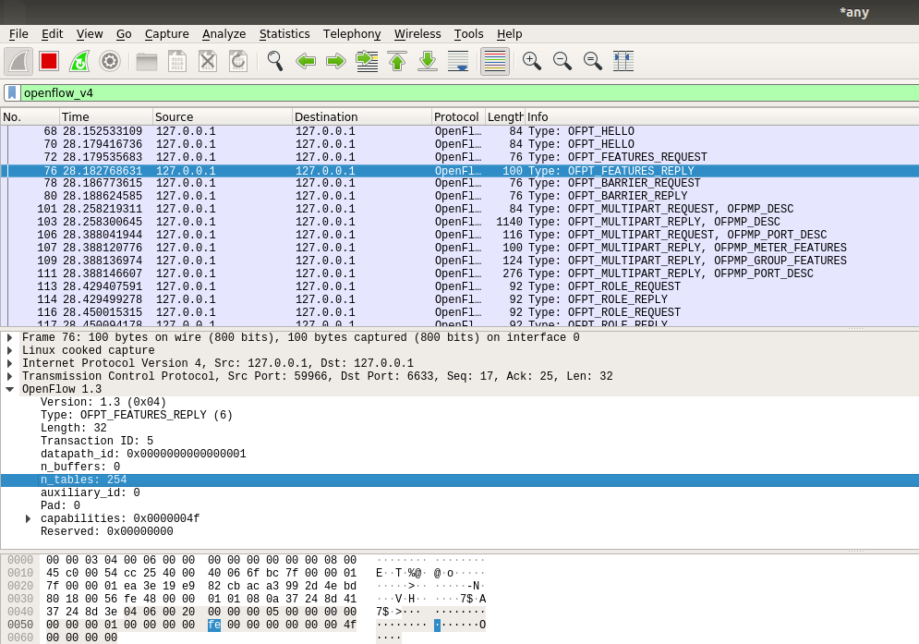Open capture options gear icon
The width and height of the screenshot is (919, 644).
[x=110, y=61]
